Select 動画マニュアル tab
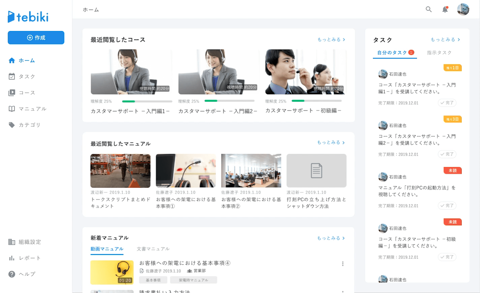This screenshot has height=293, width=480. click(107, 249)
